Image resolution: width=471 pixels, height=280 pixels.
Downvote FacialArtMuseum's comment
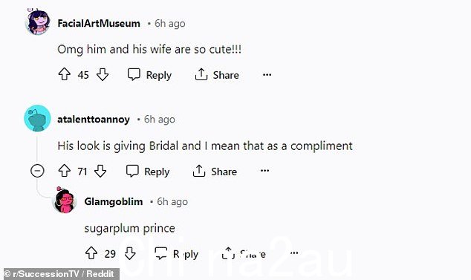103,74
